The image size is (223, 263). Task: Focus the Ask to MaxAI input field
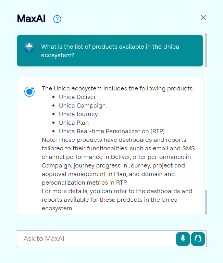[x=96, y=239]
